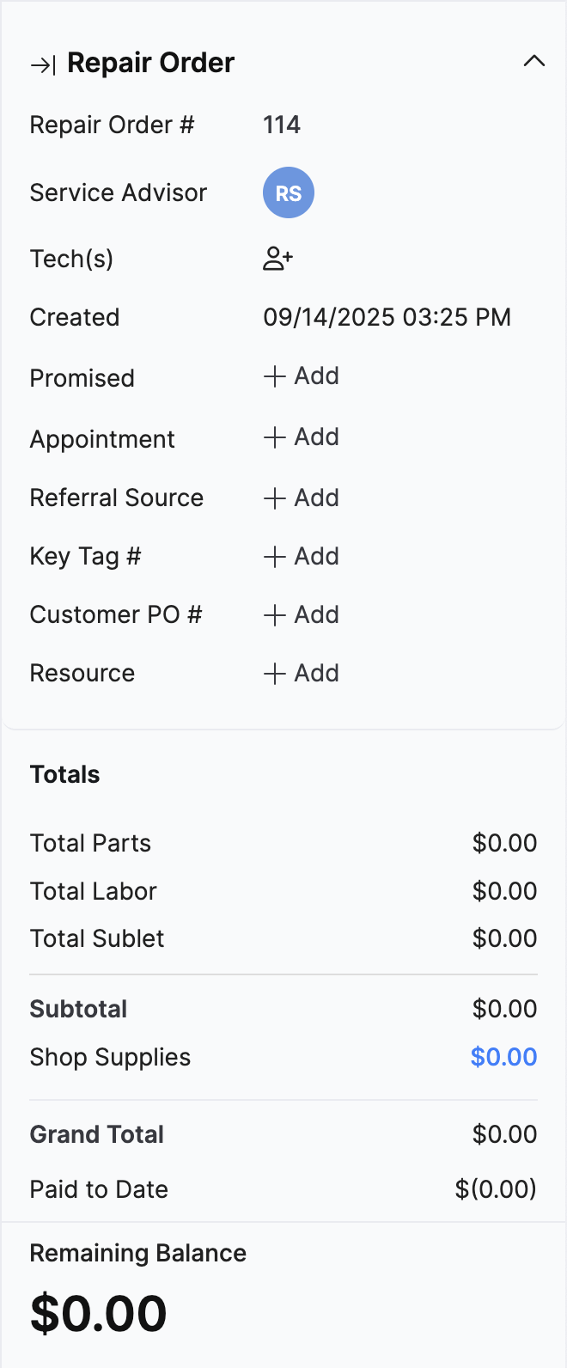Click the Subtotal amount value

504,1009
